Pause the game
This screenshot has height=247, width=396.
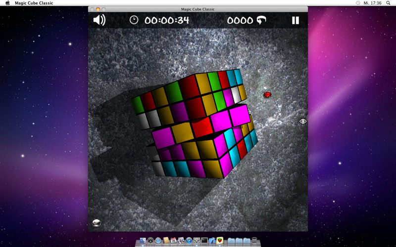click(x=295, y=20)
